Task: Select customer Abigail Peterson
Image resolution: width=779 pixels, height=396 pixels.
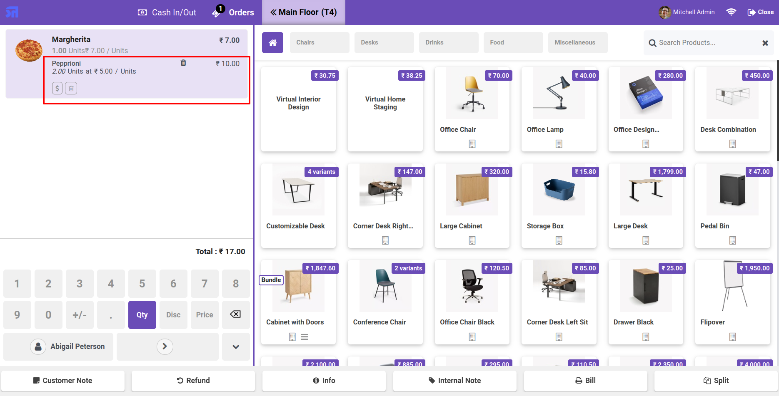Action: [x=58, y=346]
